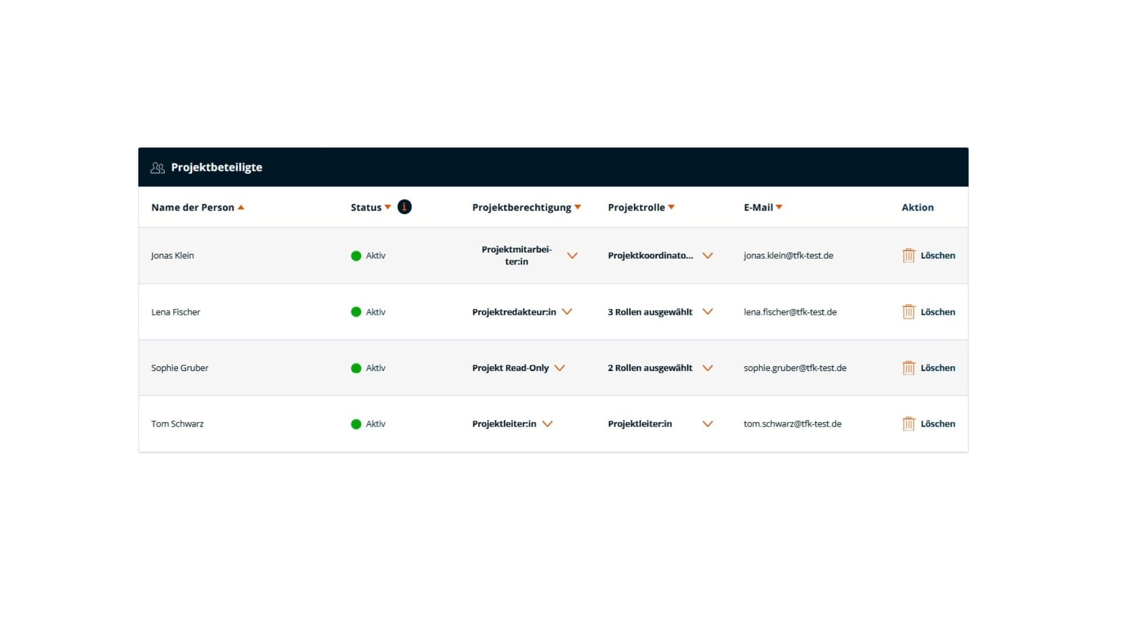Click Löschen for Tom Schwarz
Image resolution: width=1124 pixels, height=632 pixels.
coord(938,424)
